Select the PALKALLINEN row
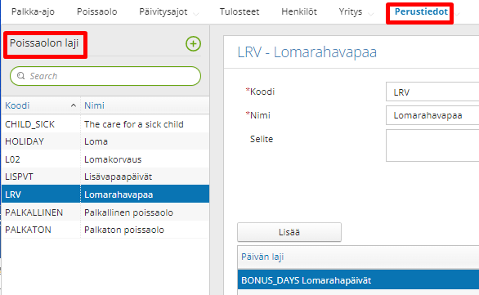The image size is (479, 295). [x=105, y=212]
